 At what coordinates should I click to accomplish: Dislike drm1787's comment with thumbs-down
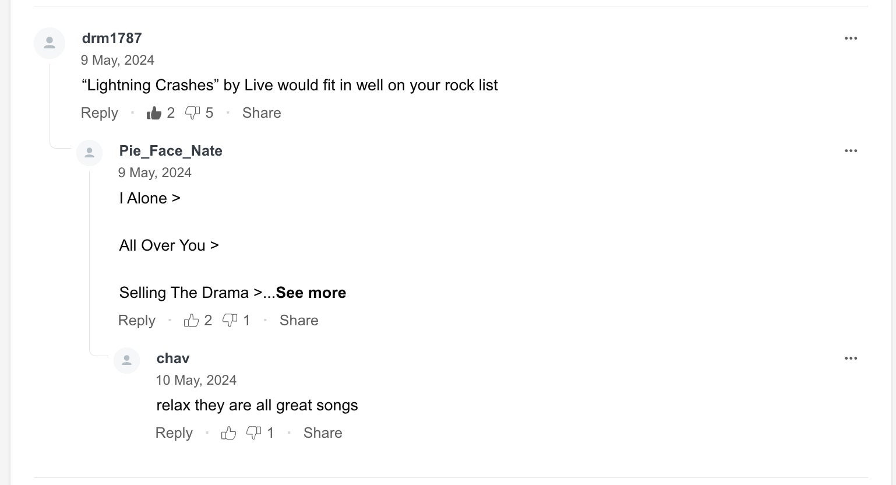click(192, 113)
